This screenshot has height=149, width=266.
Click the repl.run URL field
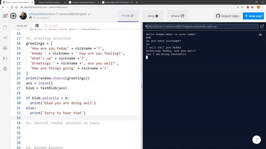pyautogui.click(x=202, y=26)
